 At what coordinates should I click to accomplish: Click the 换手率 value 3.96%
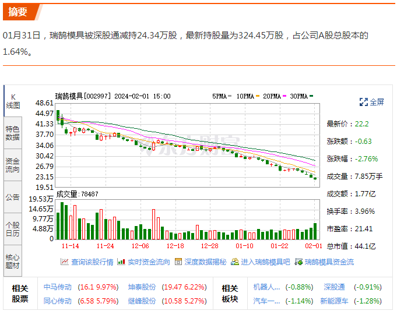pyautogui.click(x=364, y=211)
